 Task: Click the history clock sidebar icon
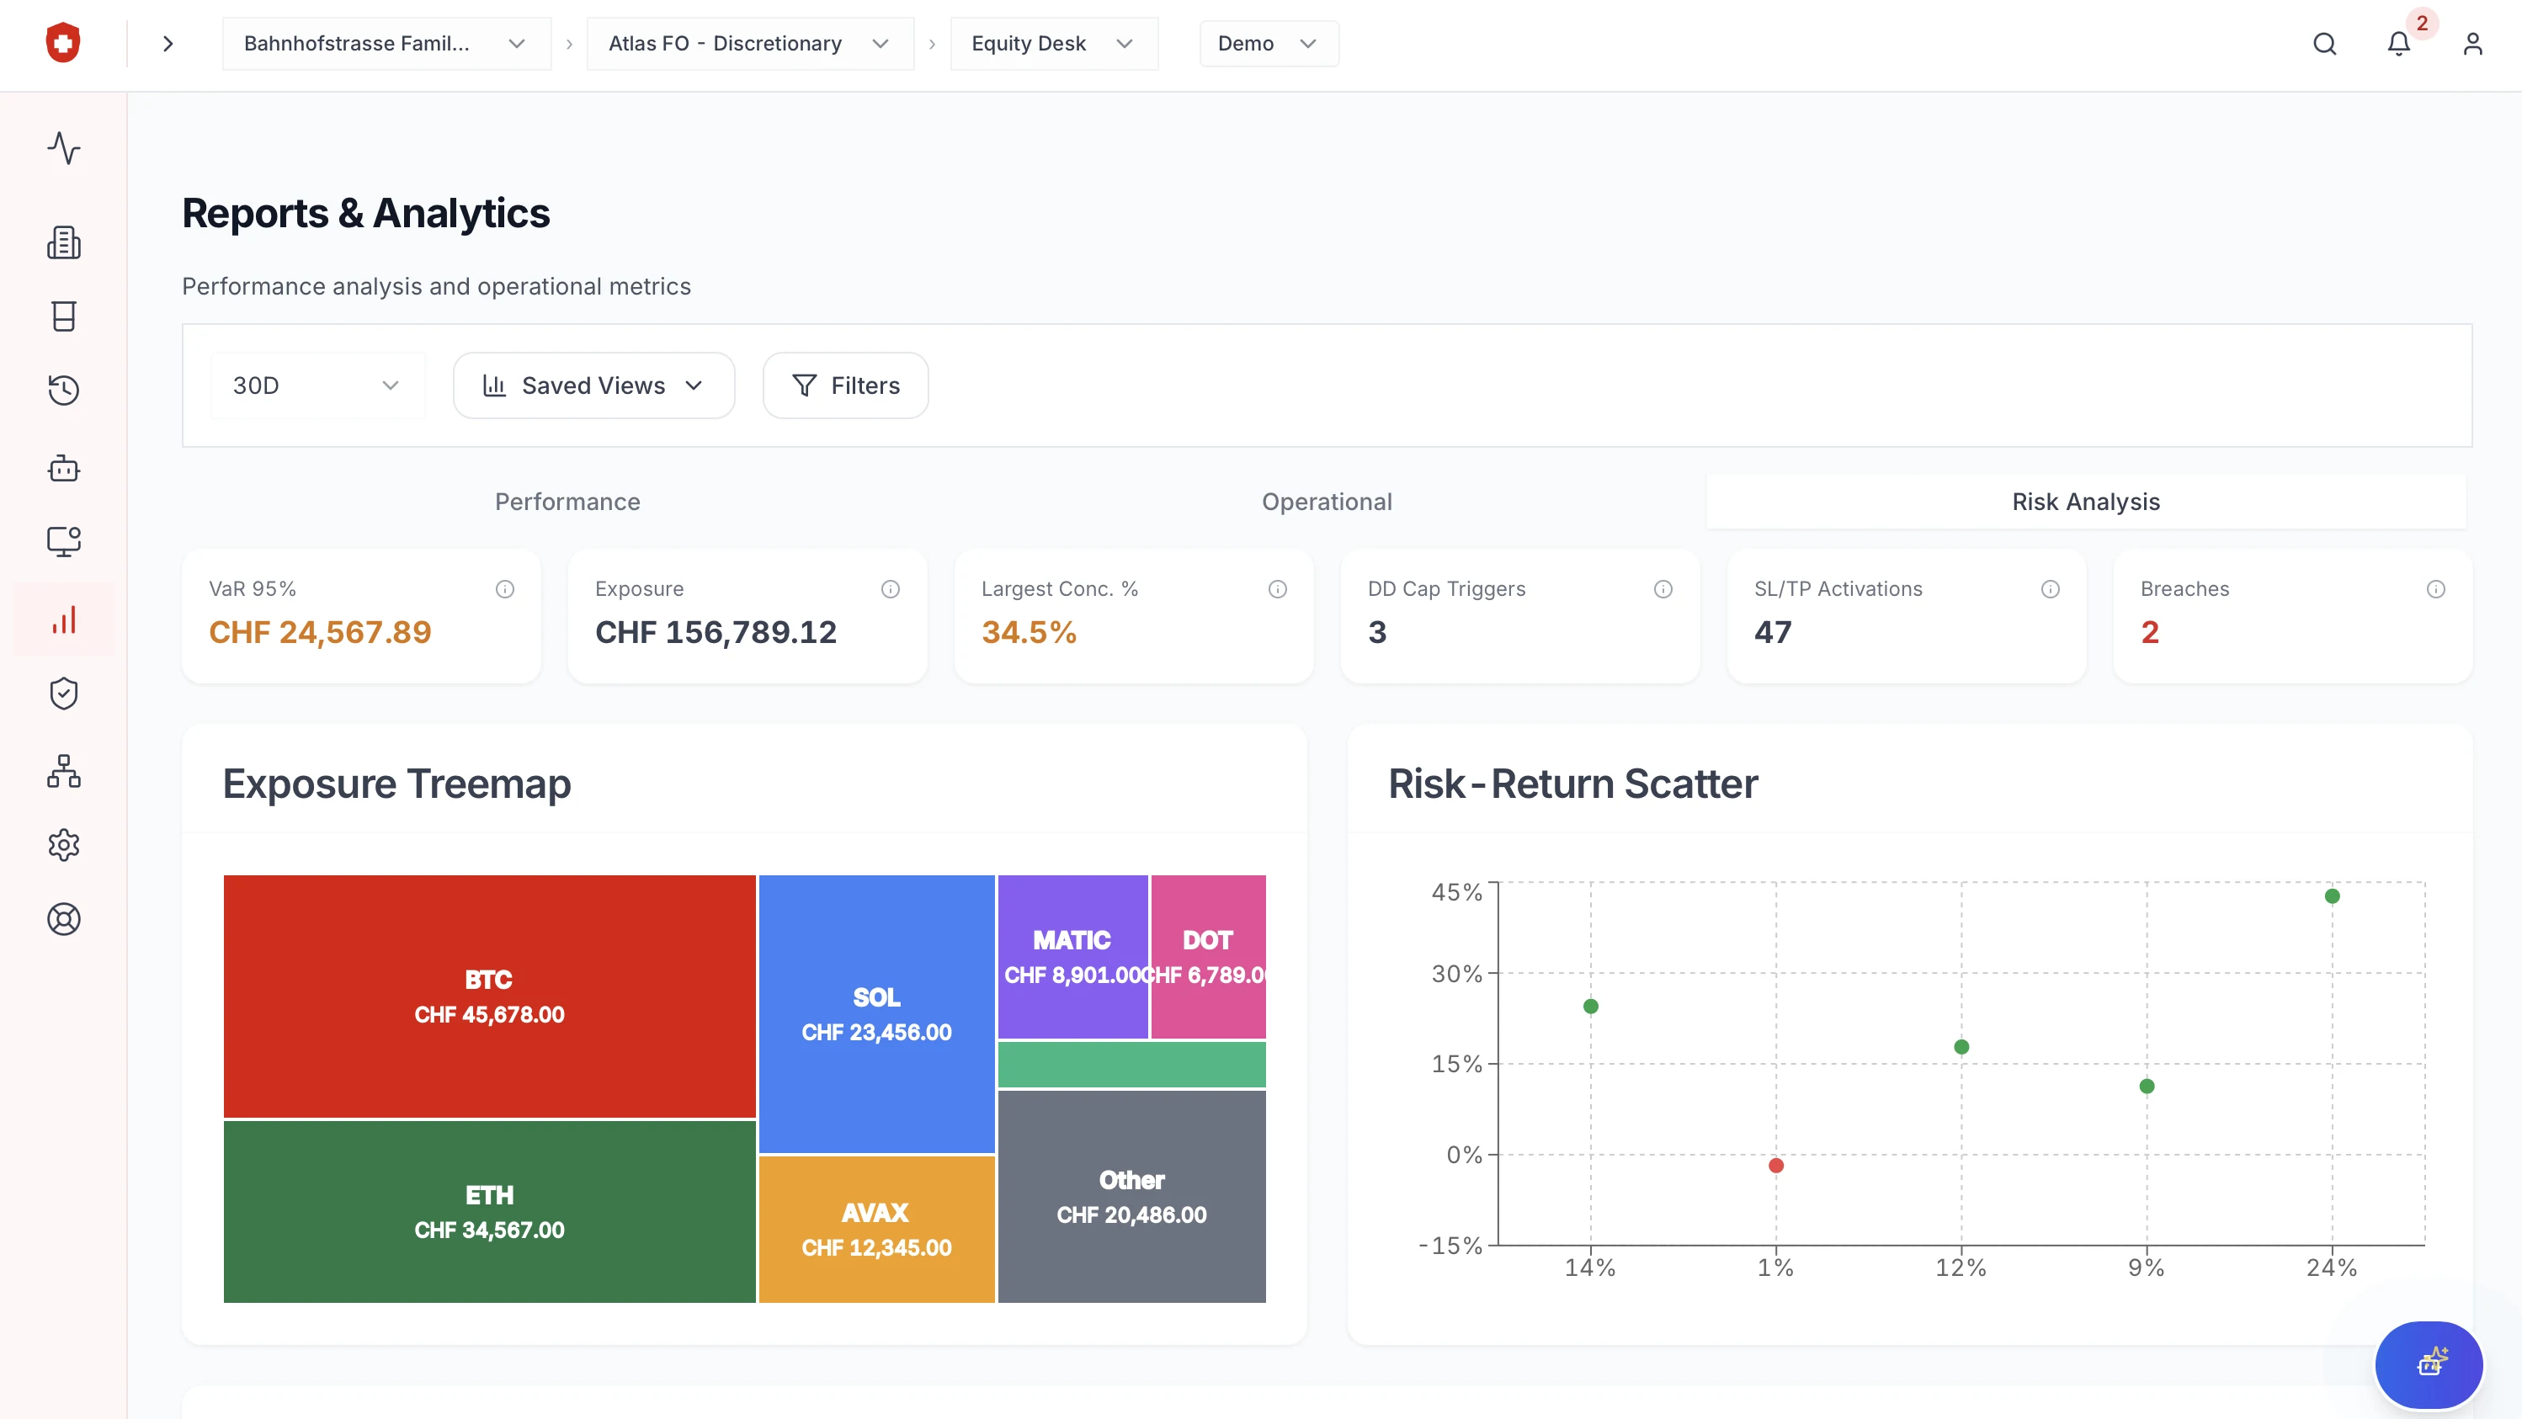pos(64,390)
